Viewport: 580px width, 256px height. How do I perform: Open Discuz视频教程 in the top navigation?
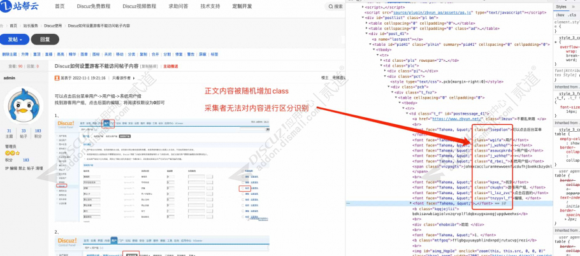(x=139, y=6)
